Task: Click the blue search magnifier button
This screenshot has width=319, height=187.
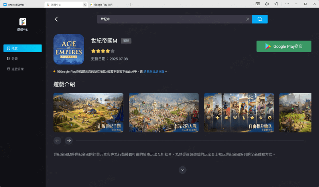Action: pyautogui.click(x=260, y=19)
